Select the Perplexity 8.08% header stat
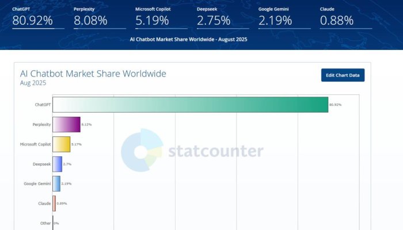Screen dimensions: 403x230 pos(100,17)
